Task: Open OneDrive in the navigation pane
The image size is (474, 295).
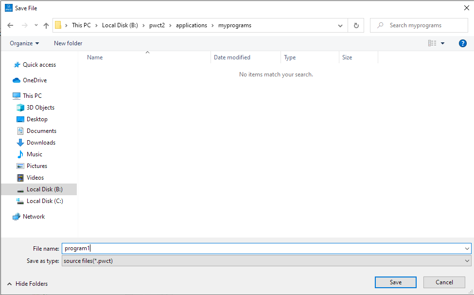Action: (x=35, y=80)
